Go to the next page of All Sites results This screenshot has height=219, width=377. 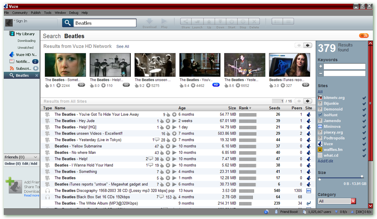pos(308,101)
